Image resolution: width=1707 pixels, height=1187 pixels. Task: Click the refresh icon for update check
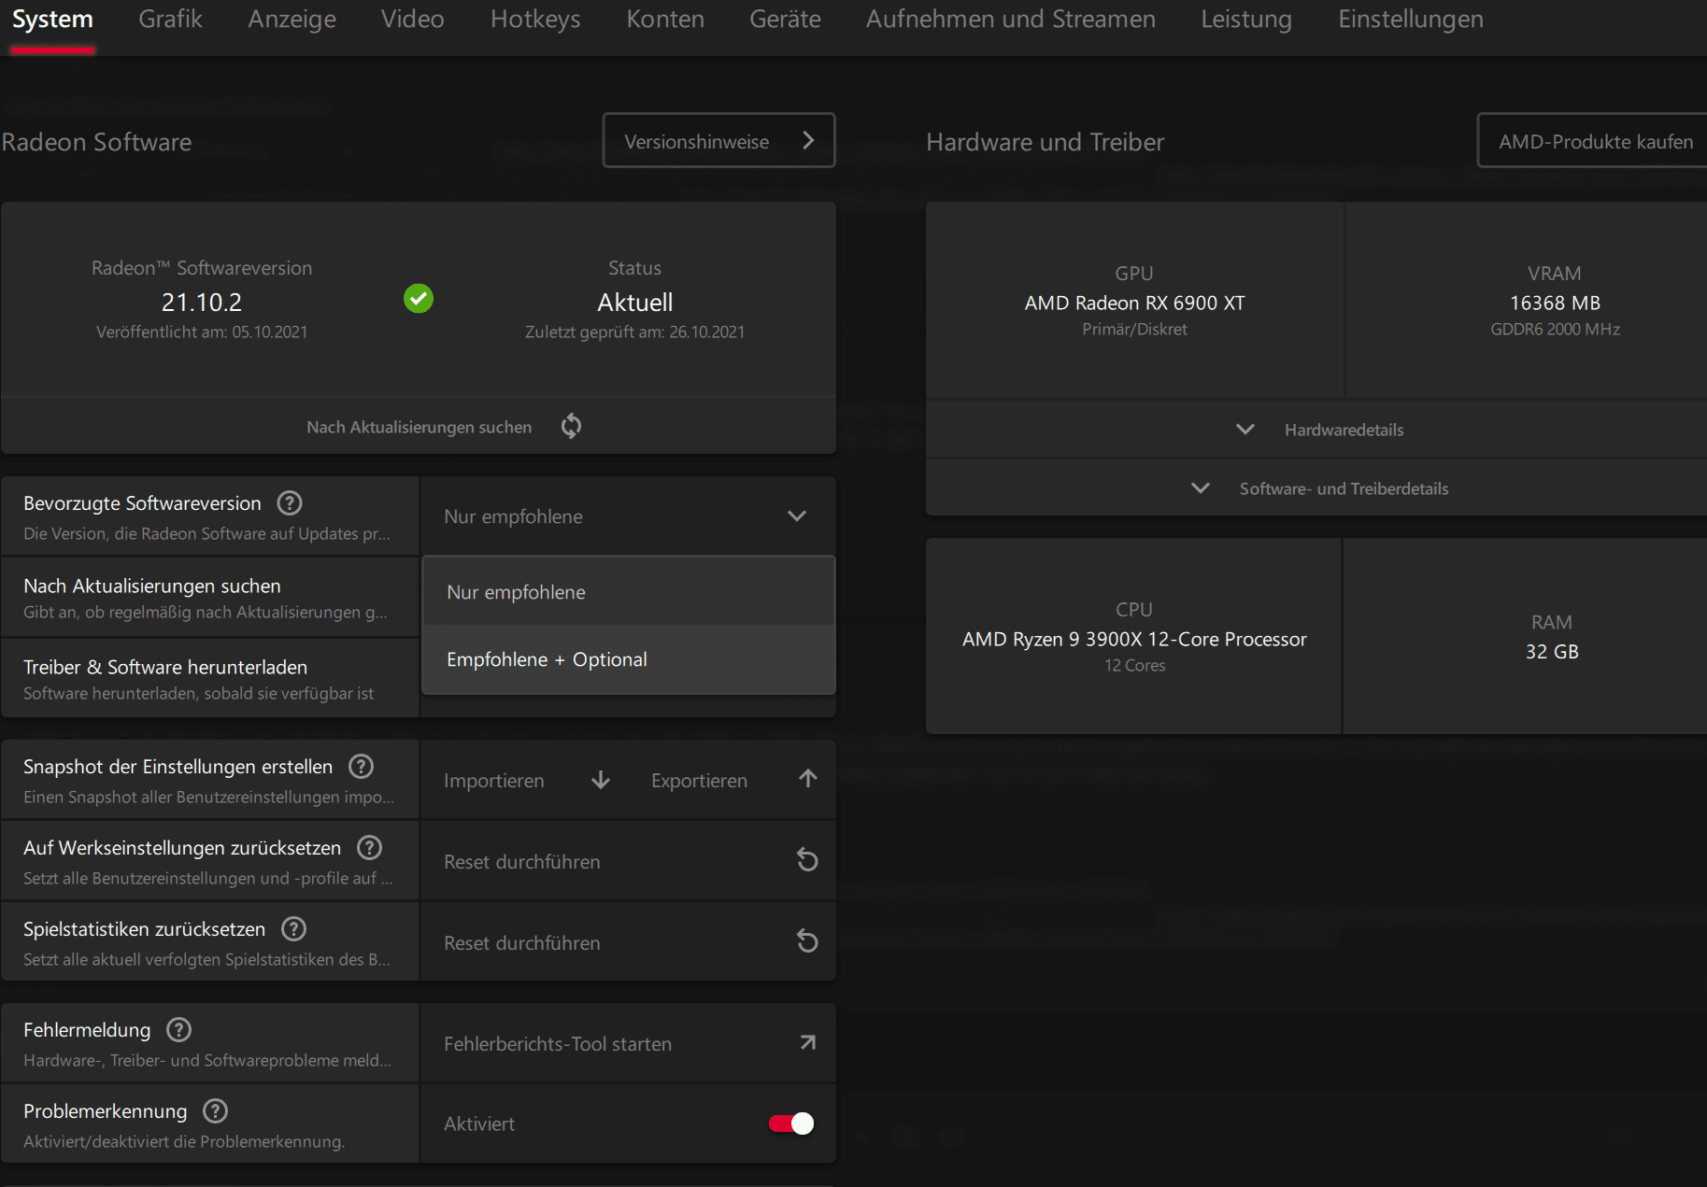coord(571,426)
